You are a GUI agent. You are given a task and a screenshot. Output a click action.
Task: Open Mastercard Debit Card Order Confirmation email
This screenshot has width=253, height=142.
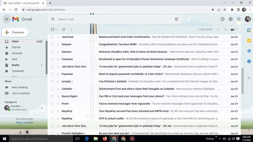[144, 37]
